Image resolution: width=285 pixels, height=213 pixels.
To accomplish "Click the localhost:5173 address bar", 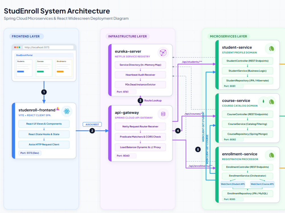I will (48, 47).
